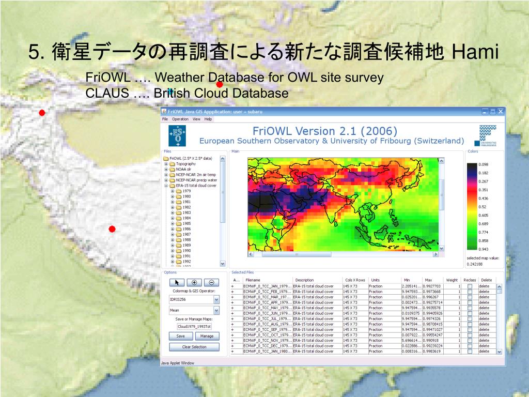Toggle Reclass checkbox for ECMWF_0_TCC_FEB_1979 row
529x397 pixels.
470,292
